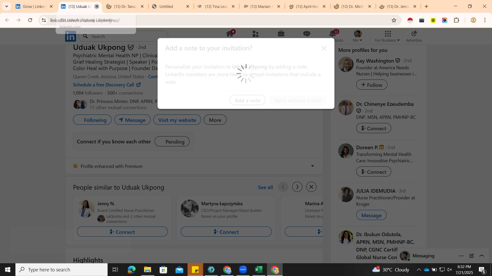Follow Ray Washington
This screenshot has height=276, width=492.
[x=372, y=85]
